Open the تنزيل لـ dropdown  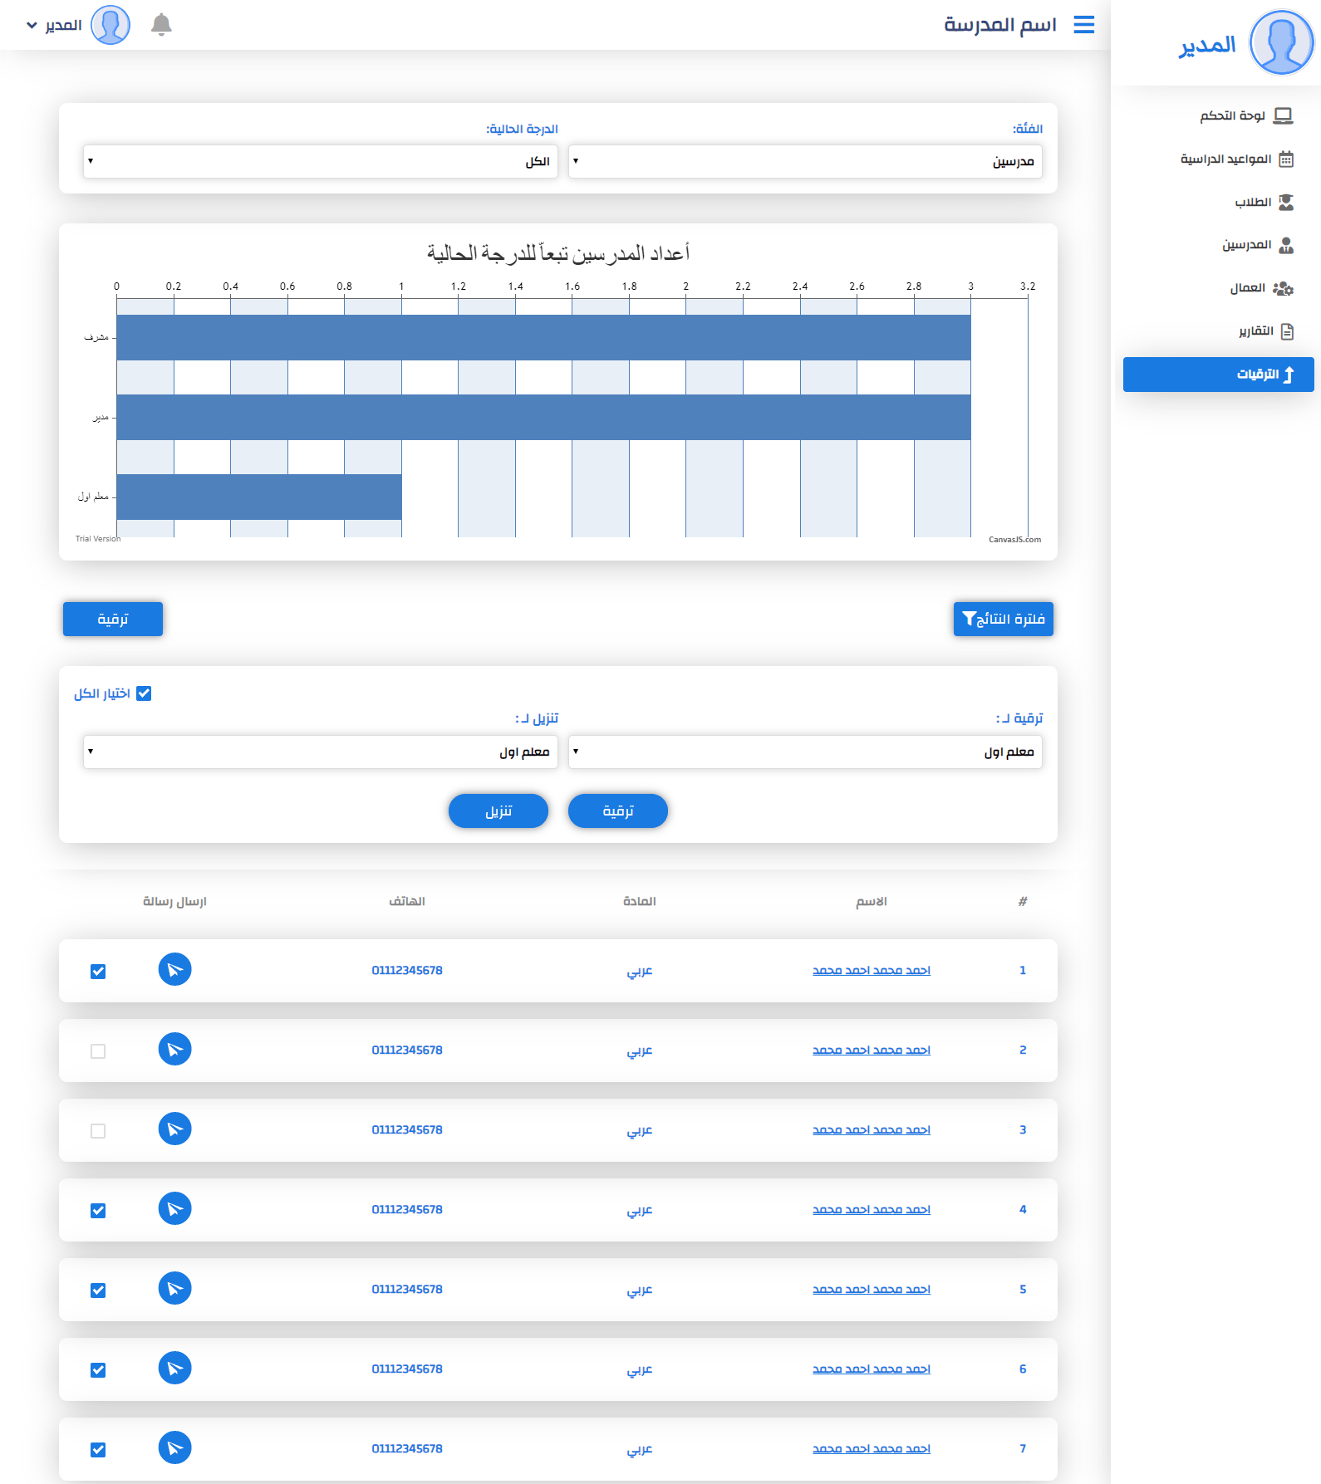[320, 752]
